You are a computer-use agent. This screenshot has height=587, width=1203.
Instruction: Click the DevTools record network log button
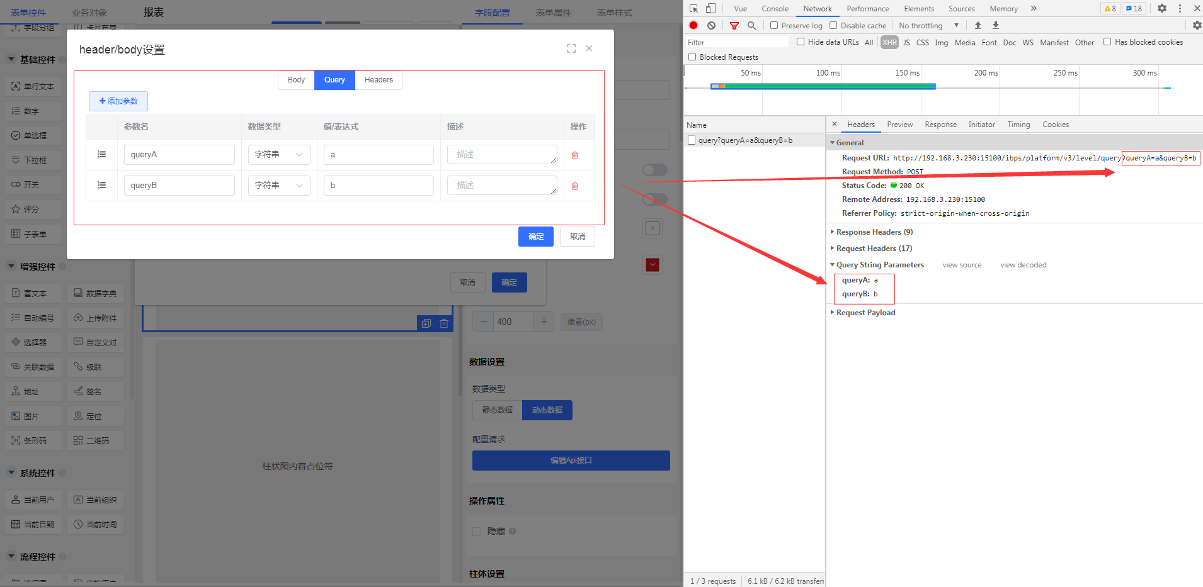tap(693, 26)
